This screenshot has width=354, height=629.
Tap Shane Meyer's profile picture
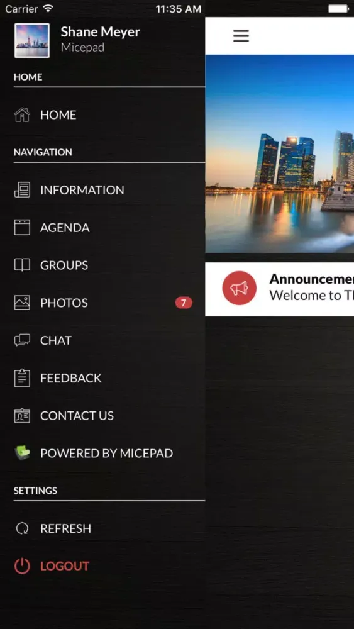32,40
